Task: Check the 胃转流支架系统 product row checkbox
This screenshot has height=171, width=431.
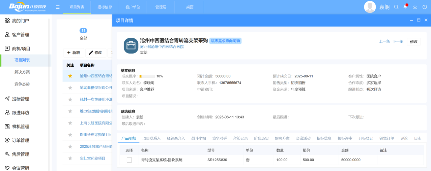Action: [129, 160]
